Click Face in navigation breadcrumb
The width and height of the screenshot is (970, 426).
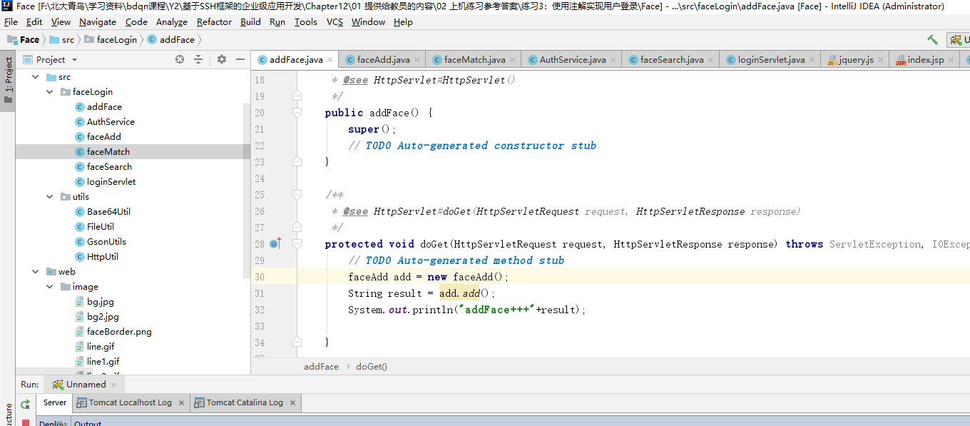[x=24, y=40]
